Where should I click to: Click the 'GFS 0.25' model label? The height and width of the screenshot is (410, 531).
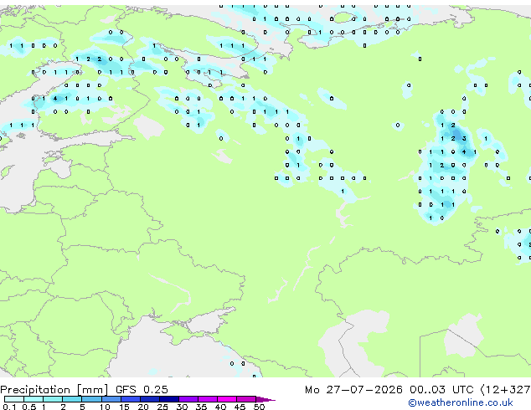142,390
